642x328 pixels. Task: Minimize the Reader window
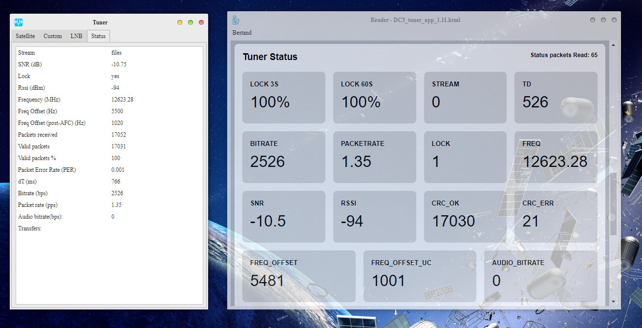[593, 20]
